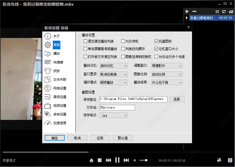The width and height of the screenshot is (235, 167).
Task: Click the globe icon in the bottom bar
Action: 219,160
